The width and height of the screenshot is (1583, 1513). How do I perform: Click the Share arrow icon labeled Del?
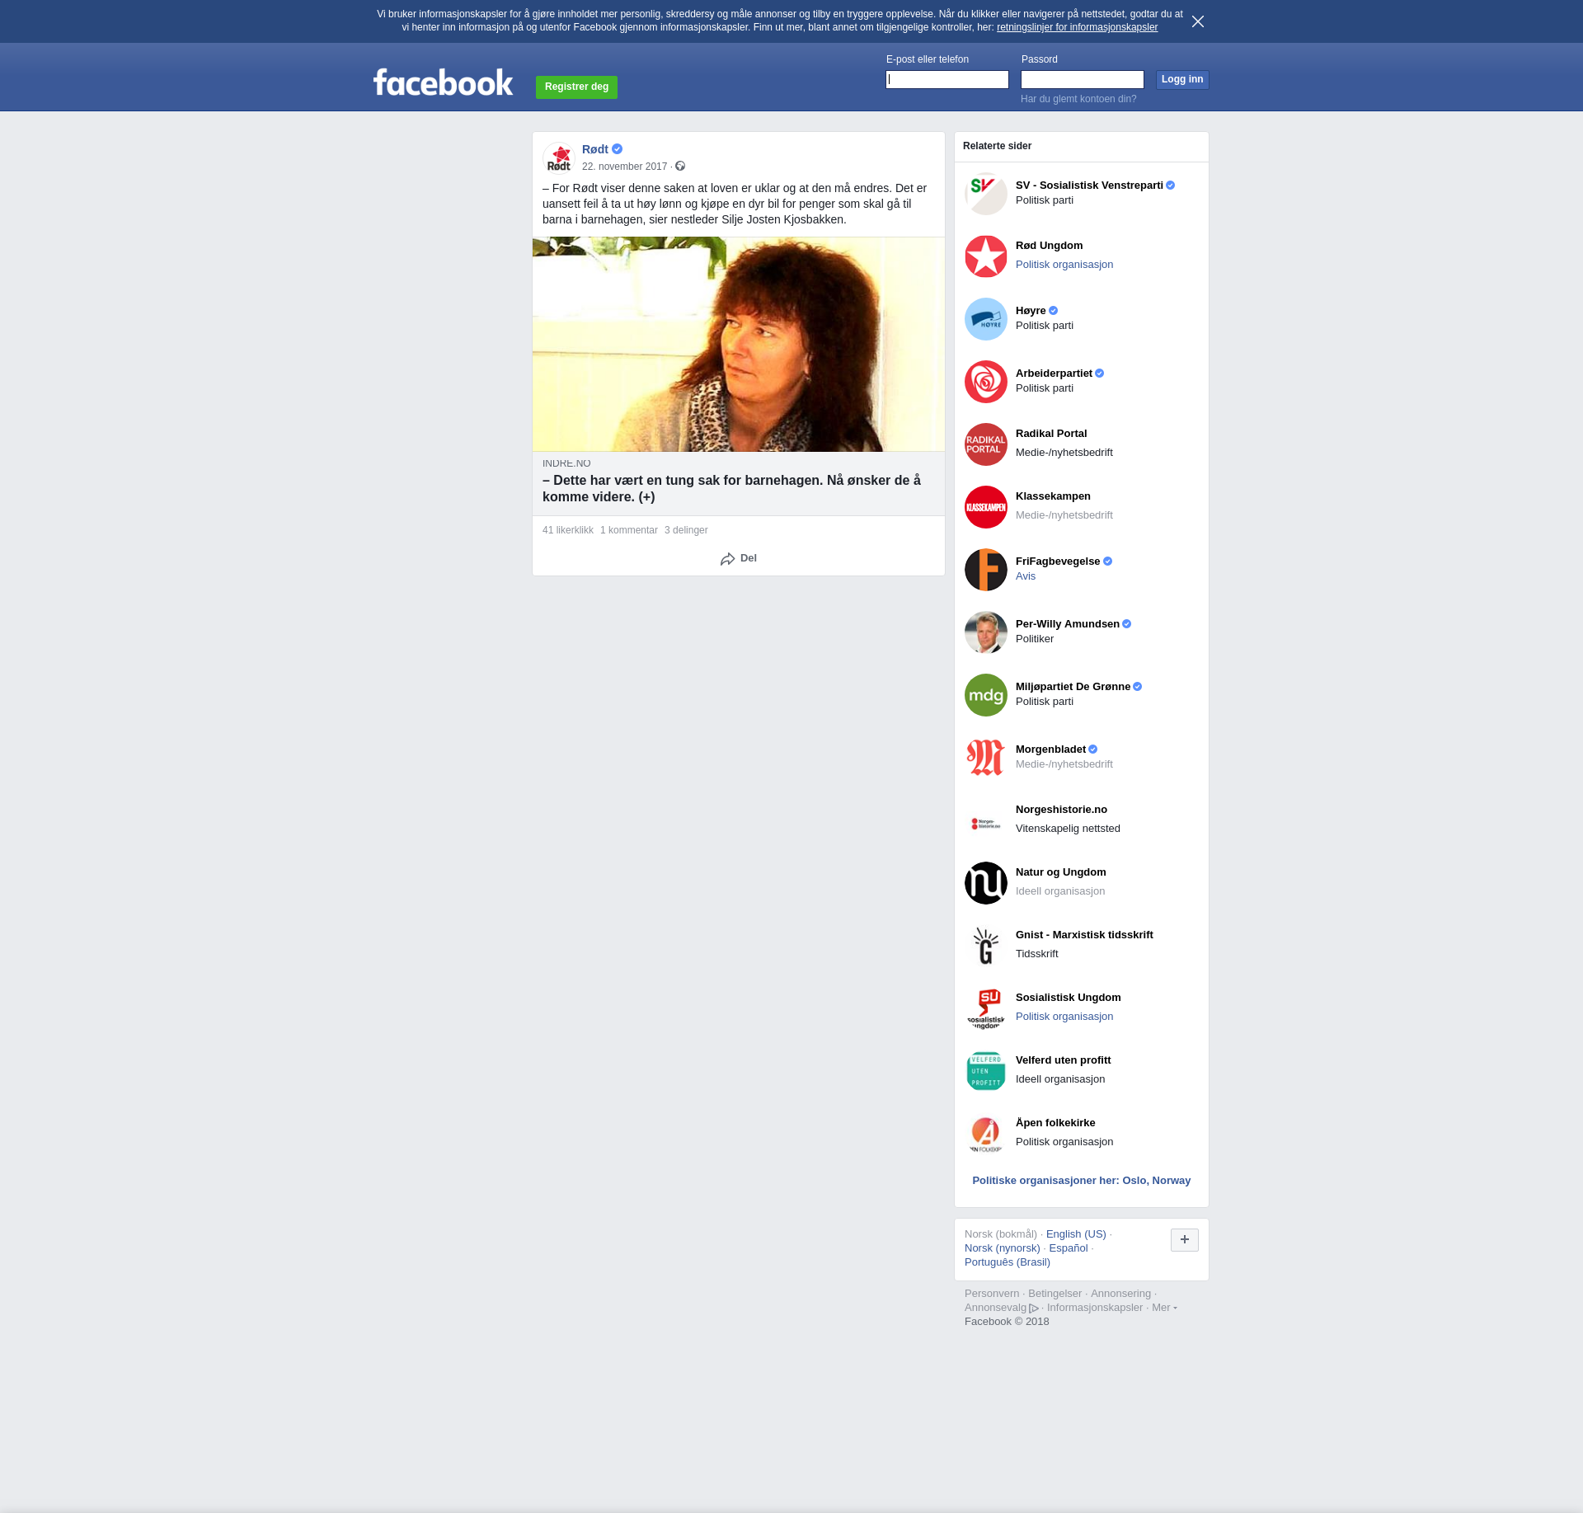click(x=727, y=559)
